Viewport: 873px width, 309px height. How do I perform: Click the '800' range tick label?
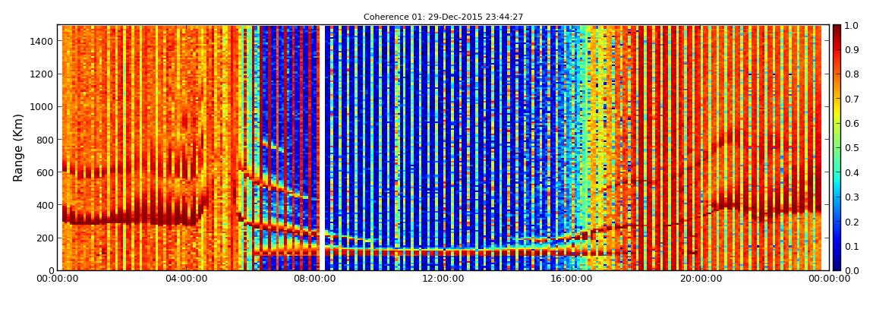point(45,140)
